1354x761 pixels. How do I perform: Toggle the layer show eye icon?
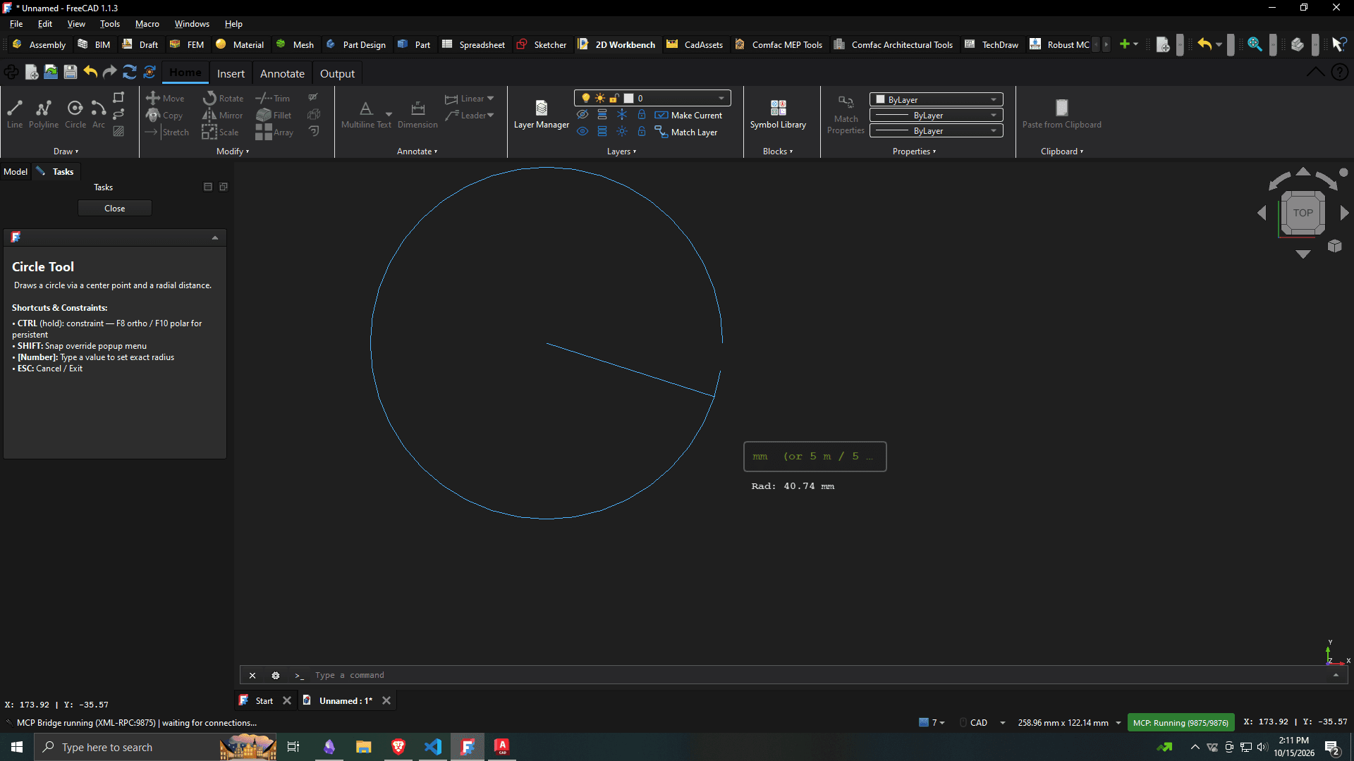click(583, 131)
